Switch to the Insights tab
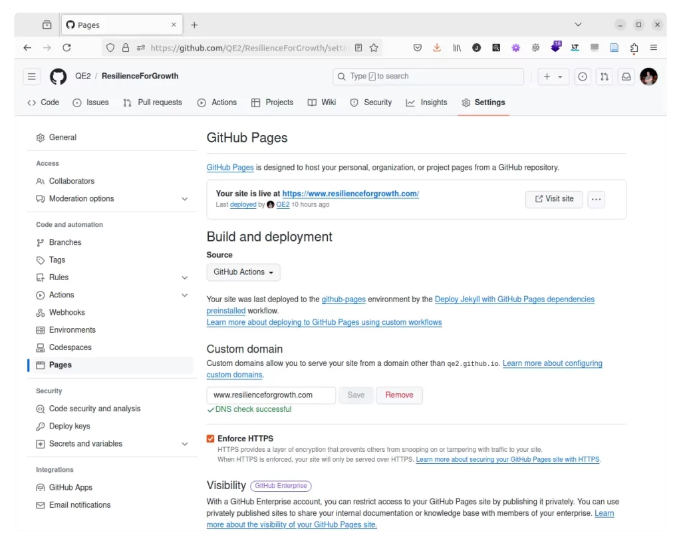The width and height of the screenshot is (681, 547). click(x=426, y=102)
